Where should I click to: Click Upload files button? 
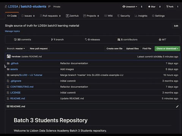click(132, 48)
